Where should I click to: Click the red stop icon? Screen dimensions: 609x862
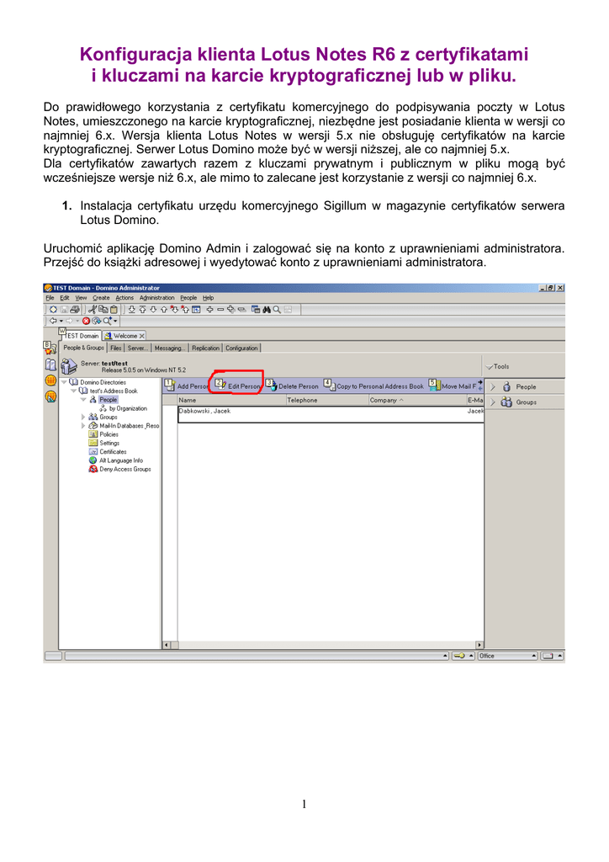(x=86, y=321)
